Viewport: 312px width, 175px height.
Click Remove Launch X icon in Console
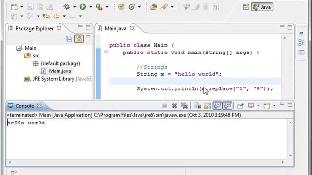[175, 106]
